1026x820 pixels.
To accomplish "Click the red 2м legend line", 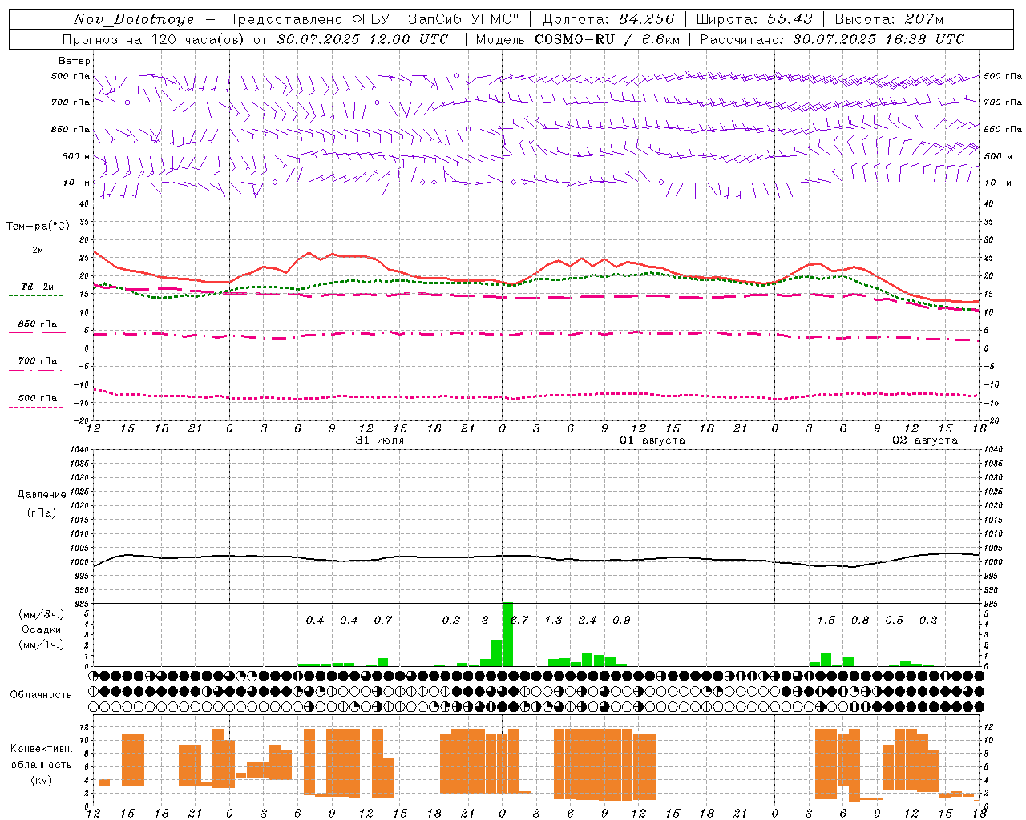I will coord(37,259).
